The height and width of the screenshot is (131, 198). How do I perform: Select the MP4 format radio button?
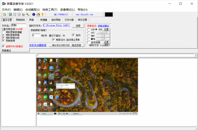click(88, 39)
